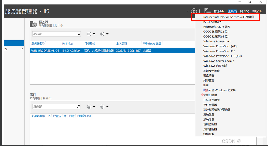
Task: Open the 帮助(H) menu
Action: pos(257,11)
